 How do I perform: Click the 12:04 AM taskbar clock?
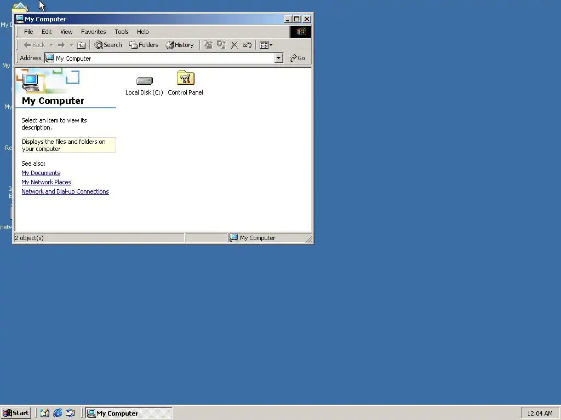pyautogui.click(x=540, y=413)
